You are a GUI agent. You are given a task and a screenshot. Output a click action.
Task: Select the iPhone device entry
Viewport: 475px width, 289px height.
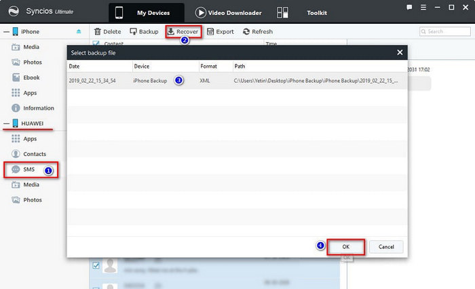click(26, 31)
